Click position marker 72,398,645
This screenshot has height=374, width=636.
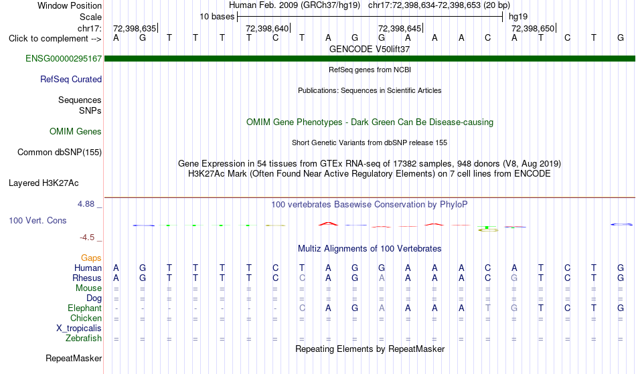click(400, 28)
